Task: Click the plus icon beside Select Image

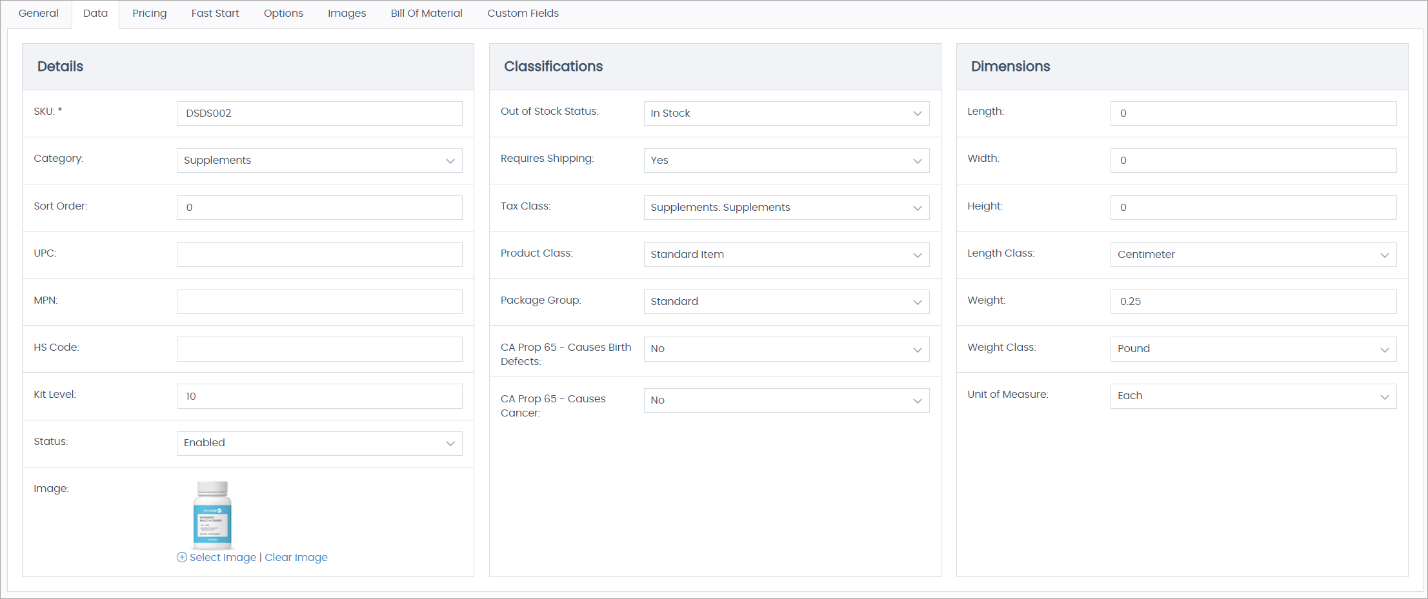Action: (182, 557)
